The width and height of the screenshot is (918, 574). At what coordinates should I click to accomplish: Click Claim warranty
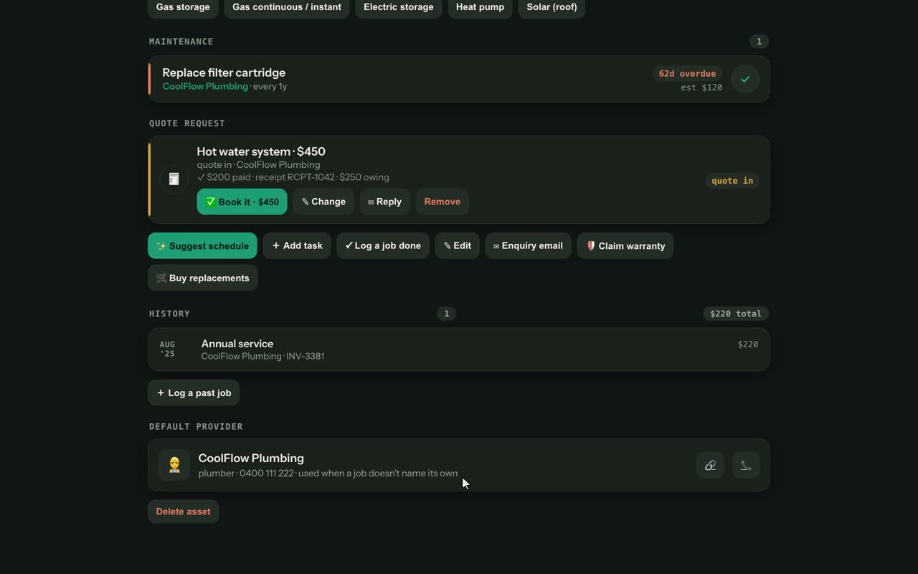coord(625,245)
